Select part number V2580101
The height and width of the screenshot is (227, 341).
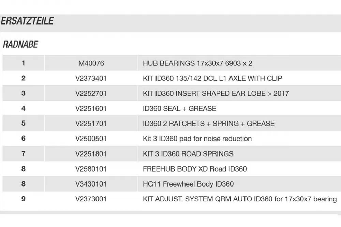(91, 169)
